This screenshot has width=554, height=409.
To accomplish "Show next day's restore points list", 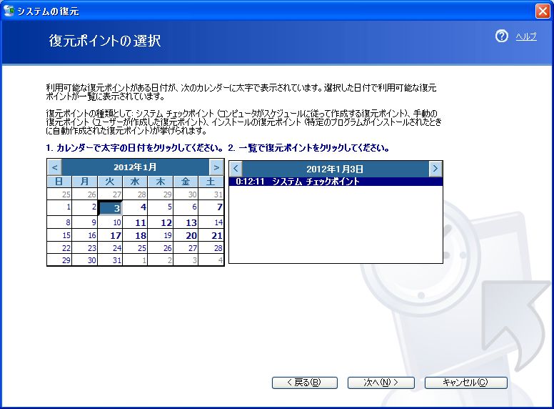I will coord(435,169).
